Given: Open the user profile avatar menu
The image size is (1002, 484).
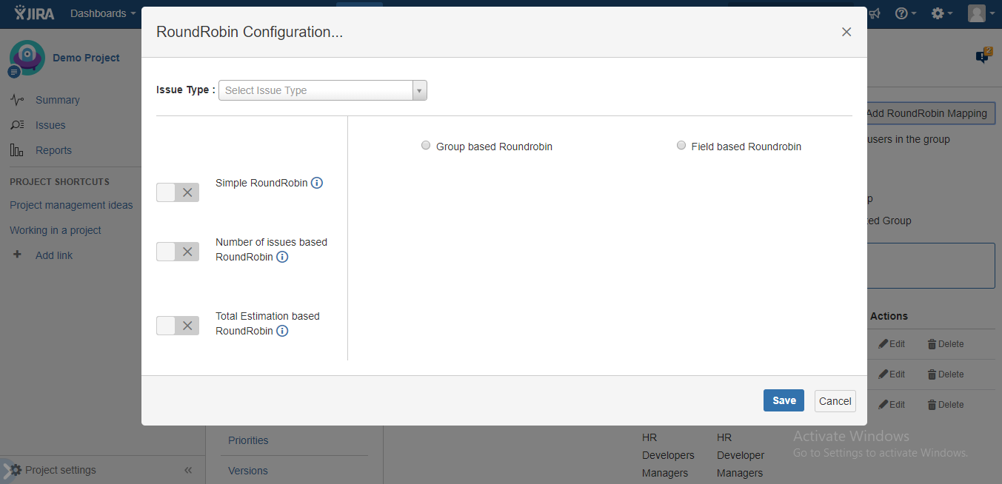Looking at the screenshot, I should pos(981,13).
